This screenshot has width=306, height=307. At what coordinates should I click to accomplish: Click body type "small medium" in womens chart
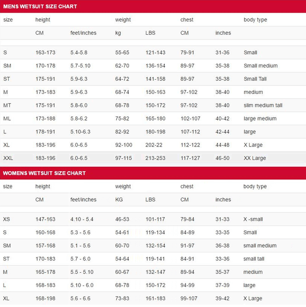260,246
